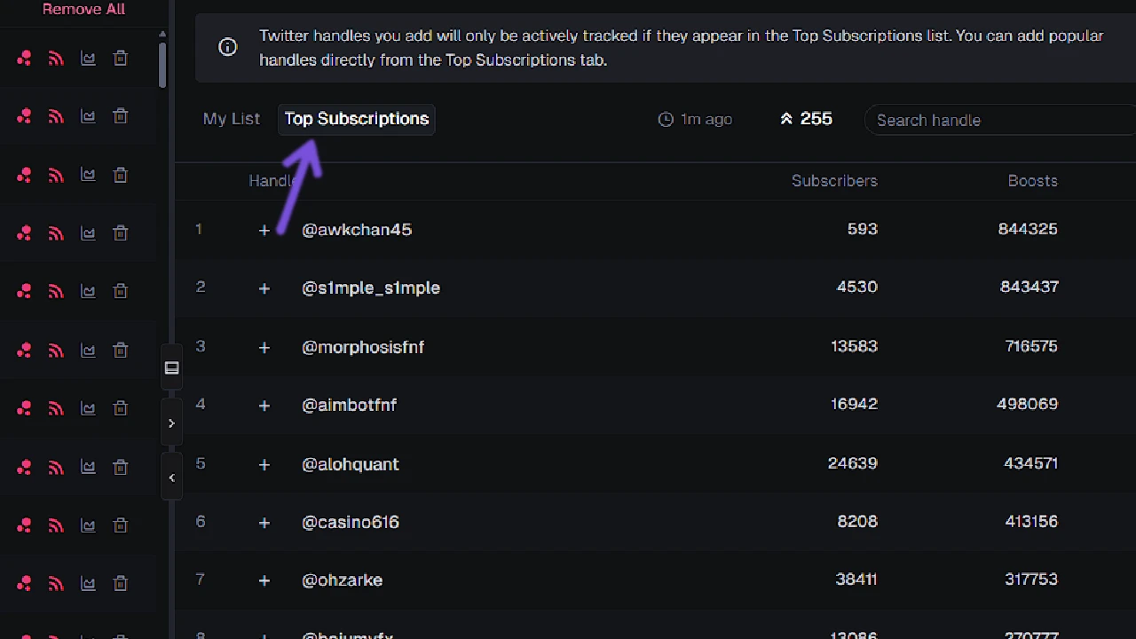1136x639 pixels.
Task: Select the Top Subscriptions tab
Action: [356, 119]
